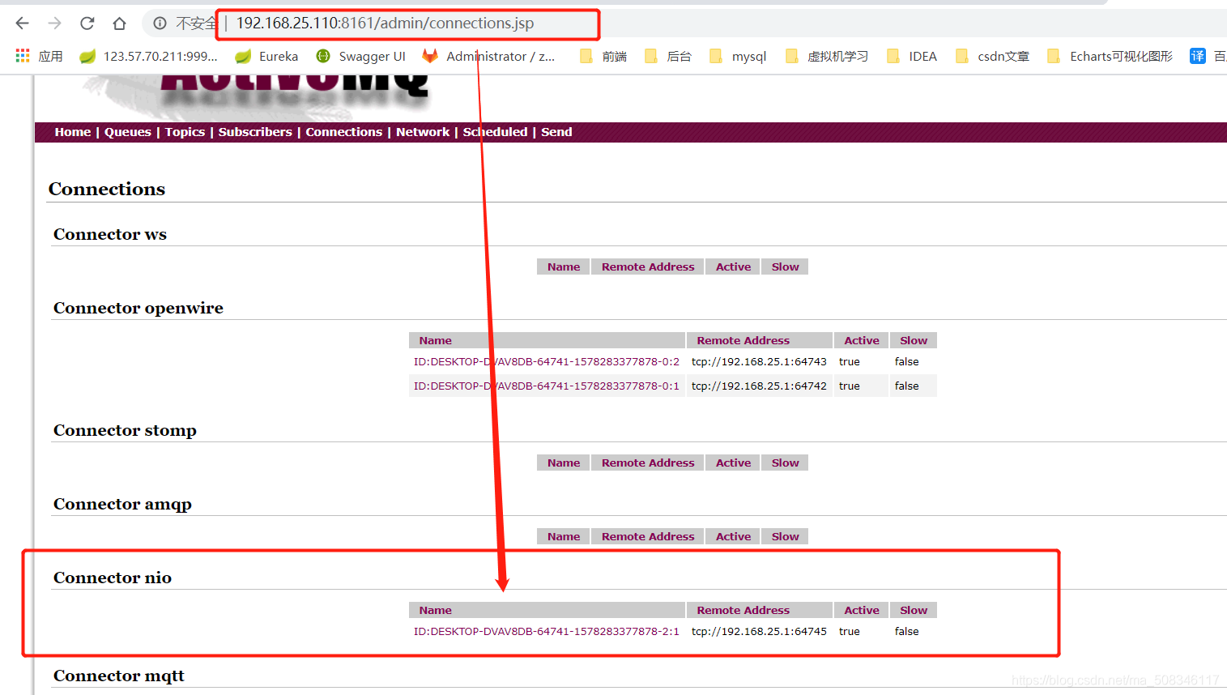Open the 虚拟机学习 bookmark folder
This screenshot has width=1227, height=695.
click(x=827, y=56)
